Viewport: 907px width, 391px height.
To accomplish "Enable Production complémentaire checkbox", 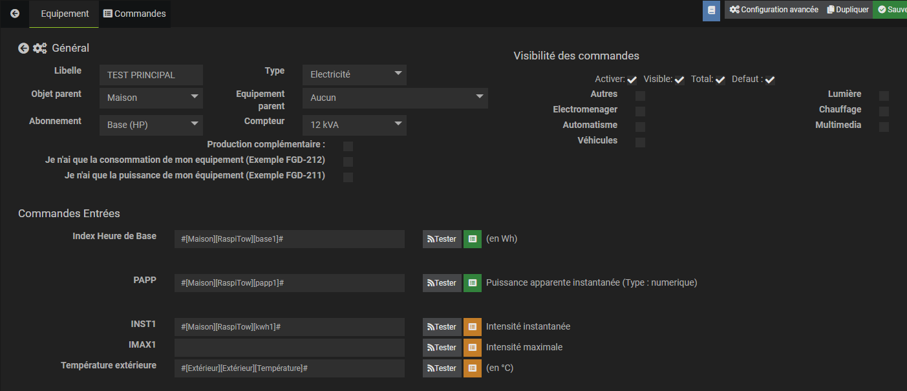I will (x=348, y=146).
